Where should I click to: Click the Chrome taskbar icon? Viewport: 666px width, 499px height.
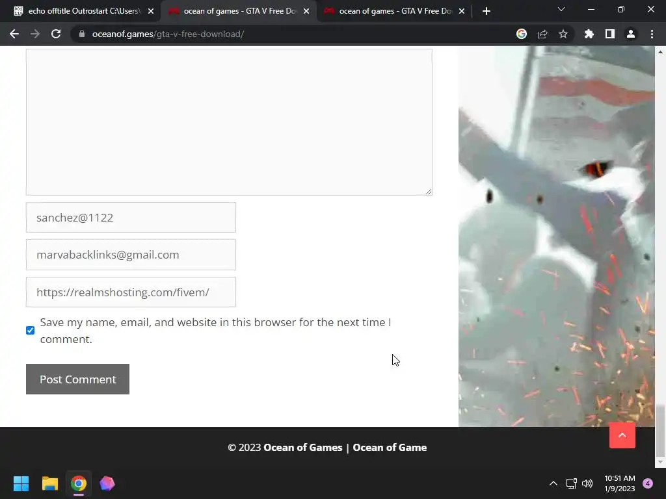coord(79,483)
